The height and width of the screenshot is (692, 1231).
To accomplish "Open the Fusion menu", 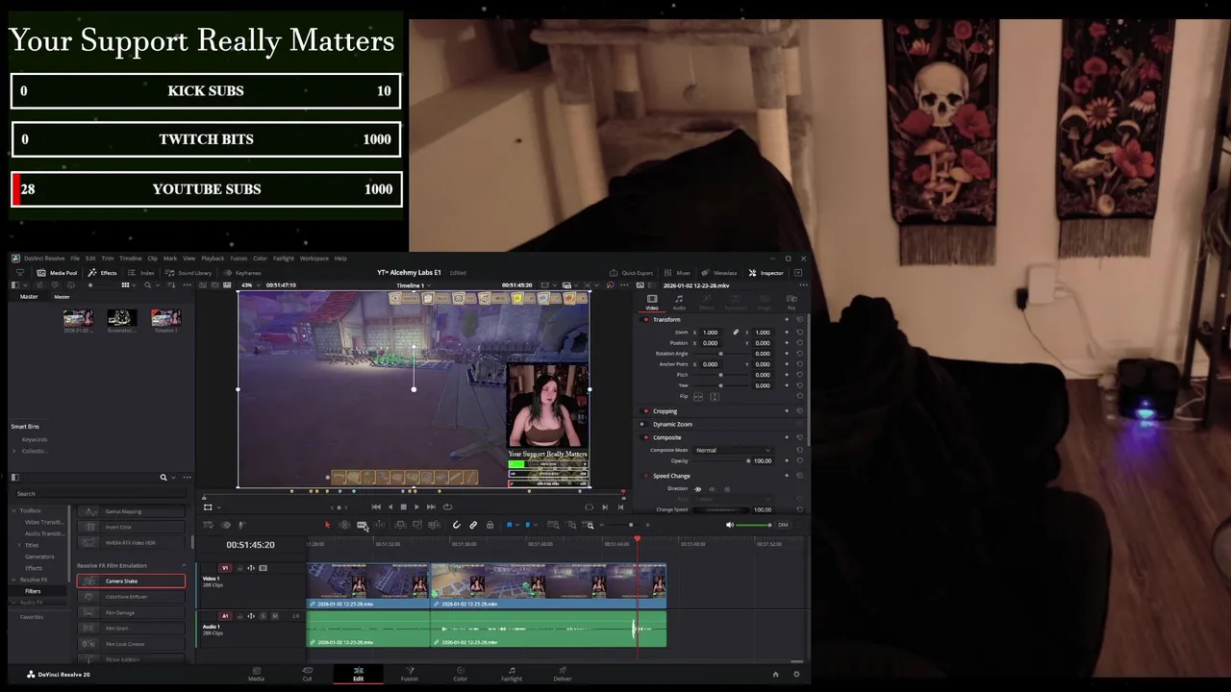I will click(x=239, y=259).
